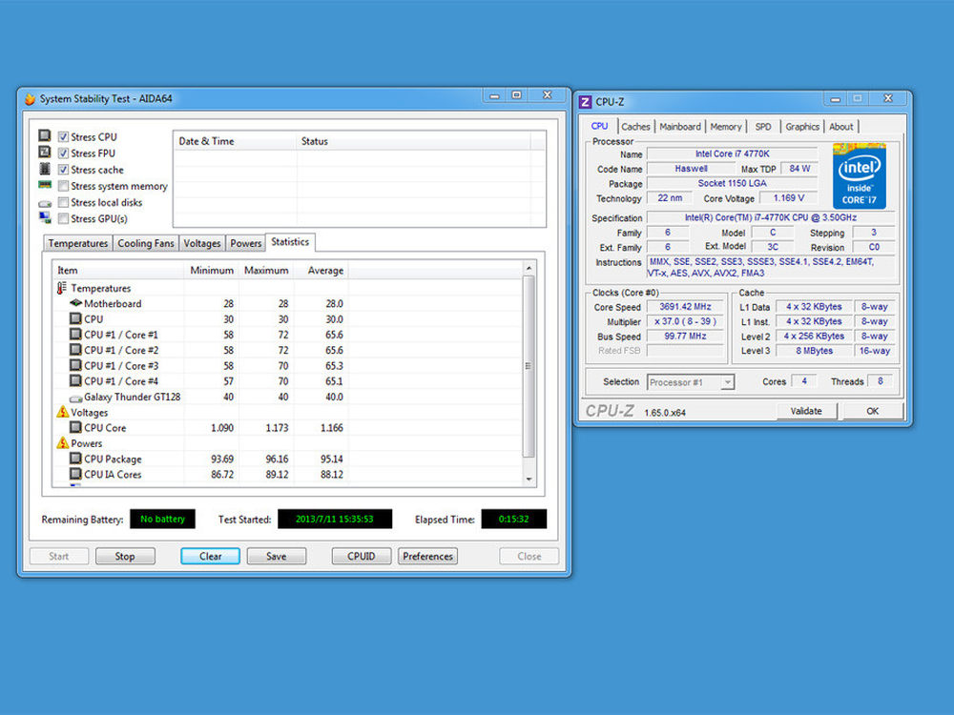Click the Stress cache chip icon
This screenshot has width=954, height=715.
coord(45,169)
